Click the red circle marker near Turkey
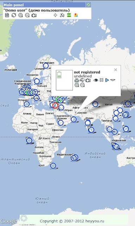Screen dimensions: 135x226 click(55, 106)
